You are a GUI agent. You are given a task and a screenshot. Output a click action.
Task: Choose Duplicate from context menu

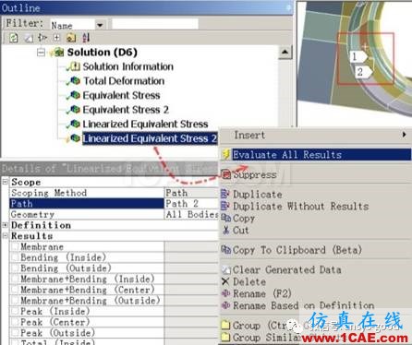tap(316, 194)
